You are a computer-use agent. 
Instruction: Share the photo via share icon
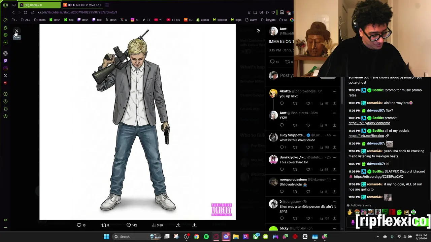pyautogui.click(x=178, y=225)
